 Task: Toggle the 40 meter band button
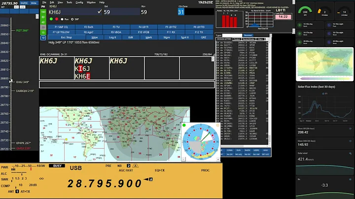coord(43,22)
